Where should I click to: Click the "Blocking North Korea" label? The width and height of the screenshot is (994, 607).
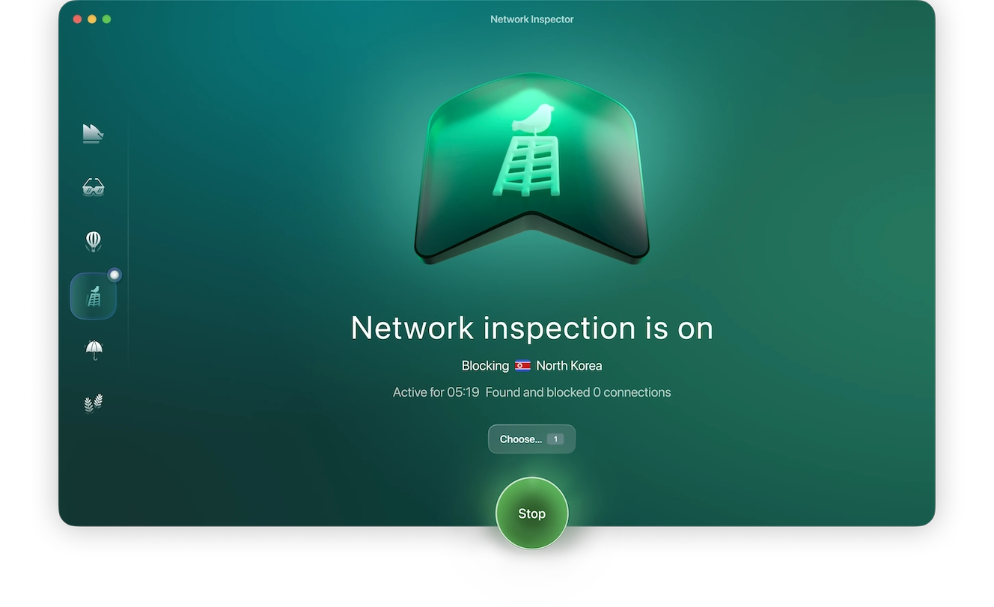tap(531, 366)
